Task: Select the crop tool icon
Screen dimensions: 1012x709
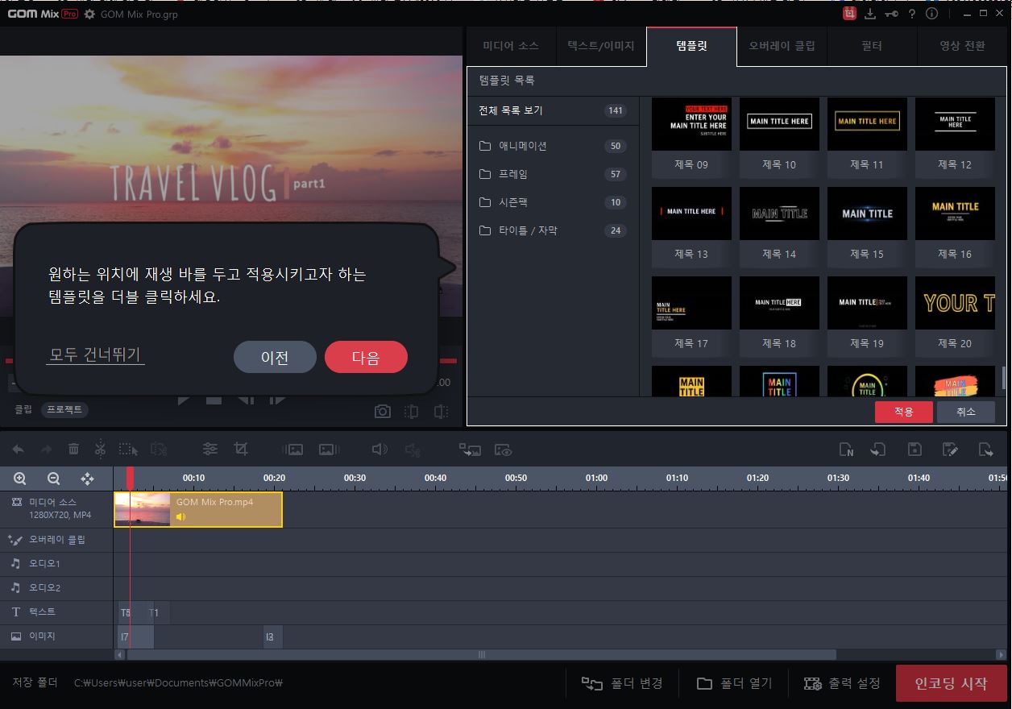Action: pyautogui.click(x=240, y=449)
